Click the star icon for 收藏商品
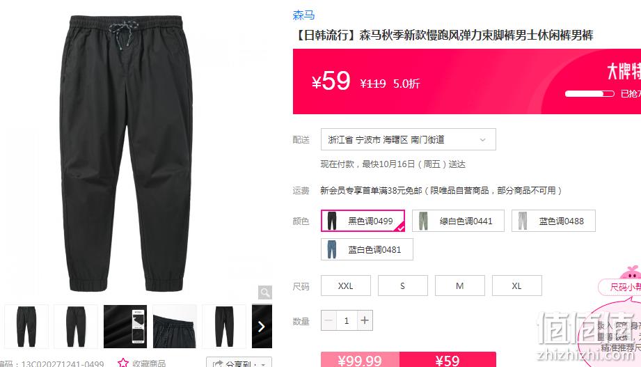Viewport: 641px width, 367px height. pyautogui.click(x=122, y=363)
